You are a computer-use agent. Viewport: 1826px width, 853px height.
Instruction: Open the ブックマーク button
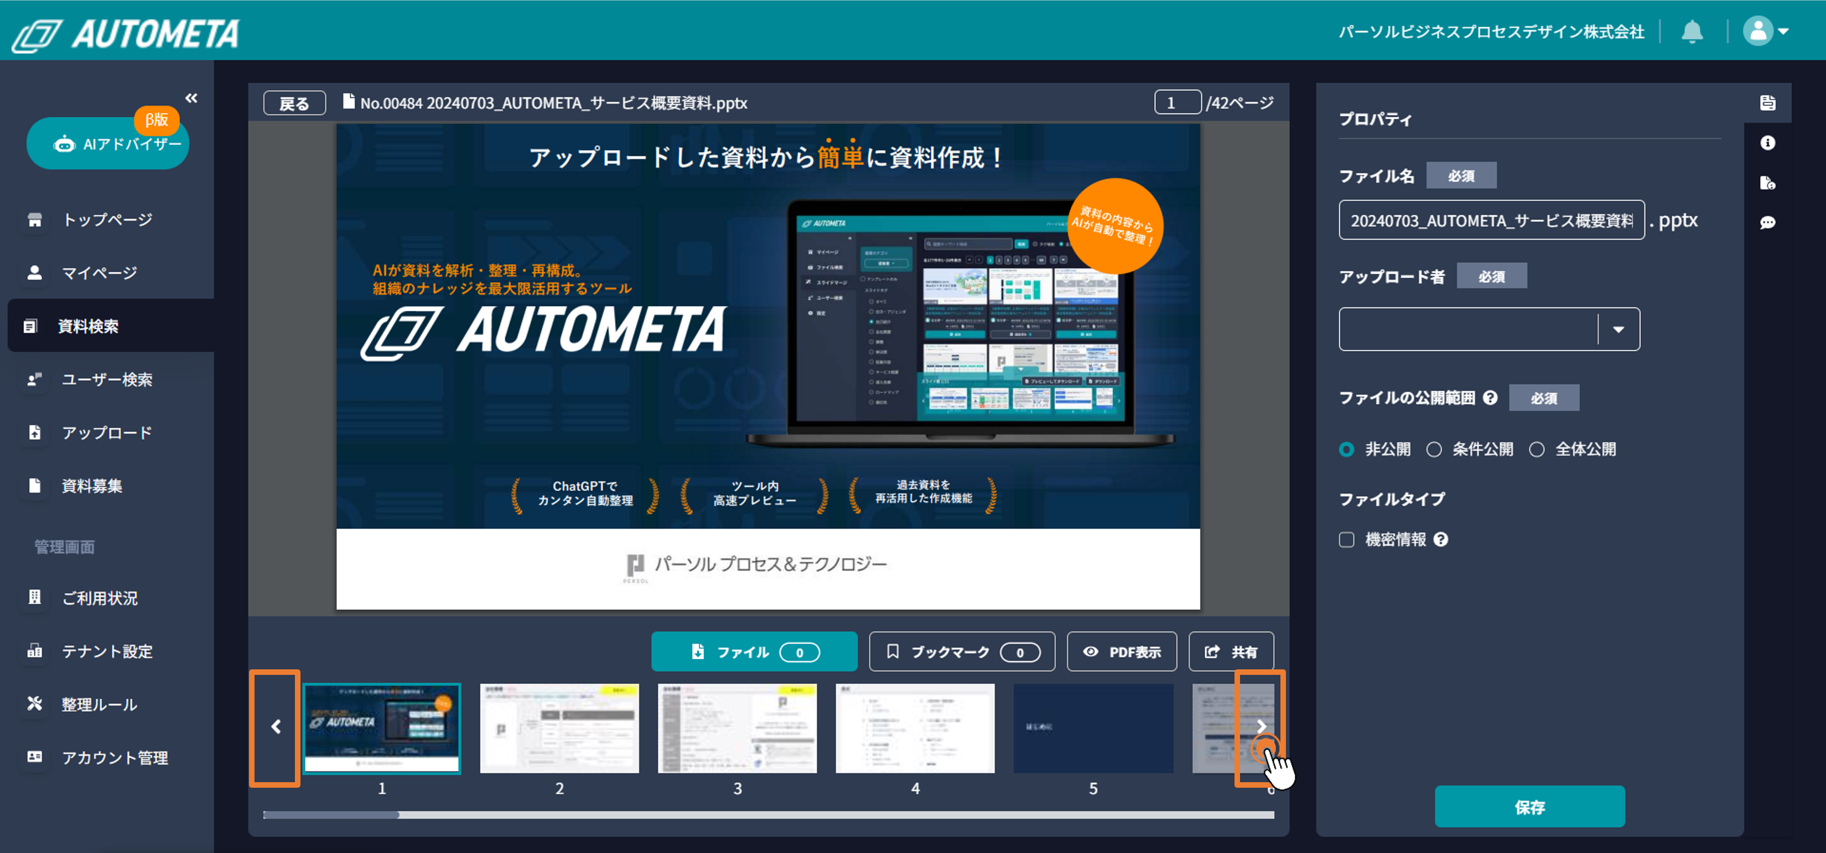click(x=961, y=651)
